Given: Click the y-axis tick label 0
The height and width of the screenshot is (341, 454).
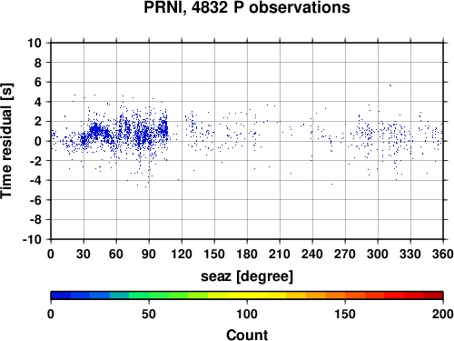Looking at the screenshot, I should (38, 141).
